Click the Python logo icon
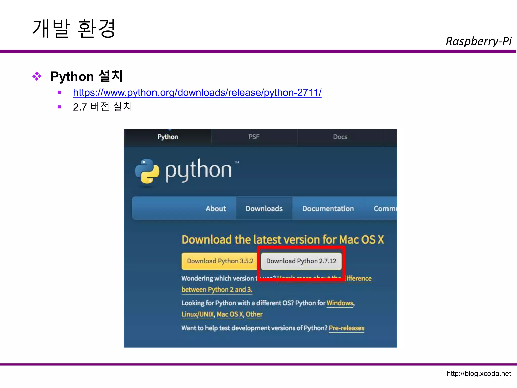Viewport: 517px width, 388px height. pos(147,171)
